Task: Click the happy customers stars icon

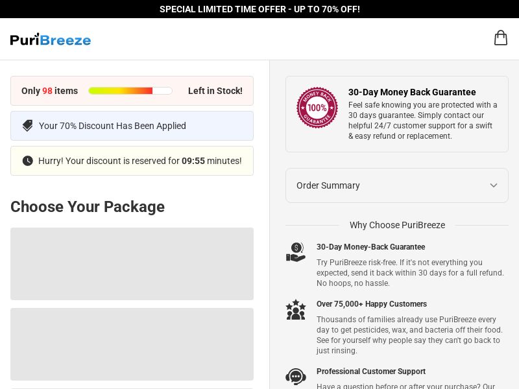Action: [x=296, y=310]
